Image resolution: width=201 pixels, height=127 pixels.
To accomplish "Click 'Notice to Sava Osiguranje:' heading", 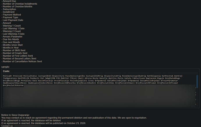I will pos(15,115).
